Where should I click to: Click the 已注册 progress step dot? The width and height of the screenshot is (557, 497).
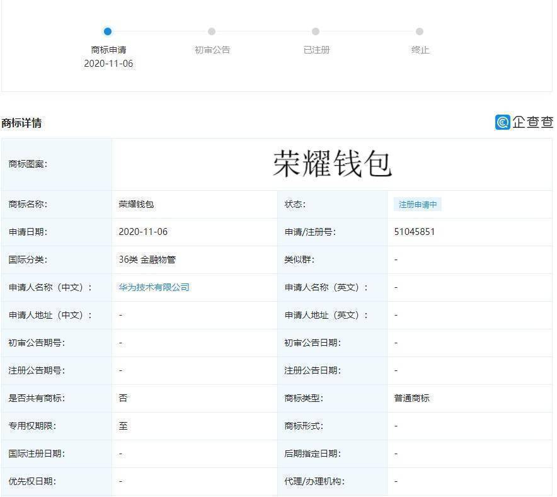tap(316, 31)
